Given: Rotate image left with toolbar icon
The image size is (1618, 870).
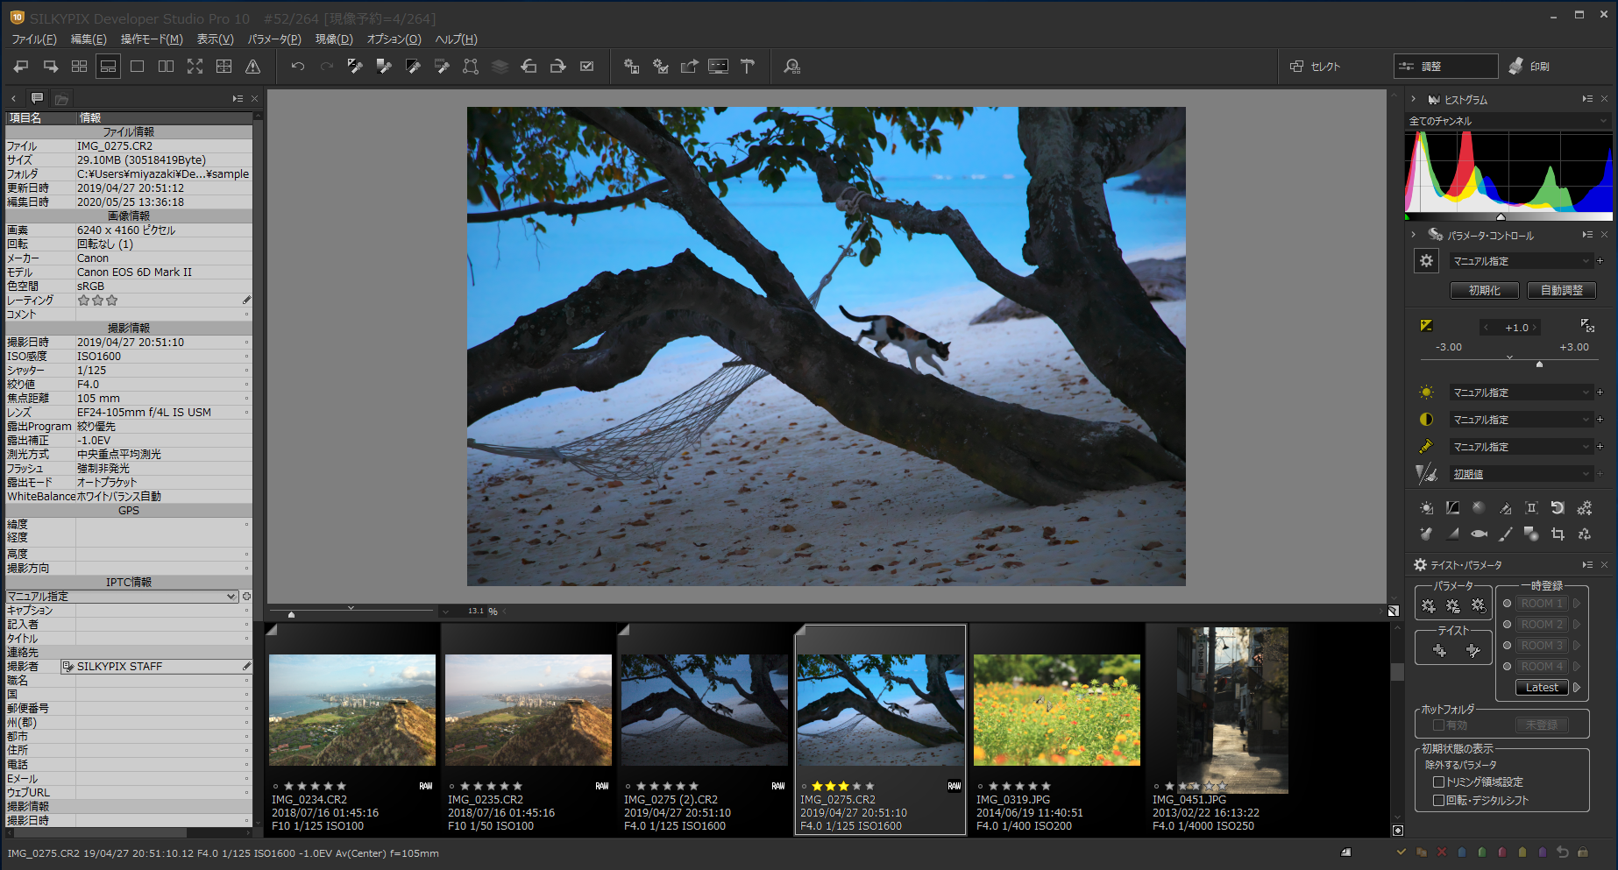Looking at the screenshot, I should coord(529,67).
